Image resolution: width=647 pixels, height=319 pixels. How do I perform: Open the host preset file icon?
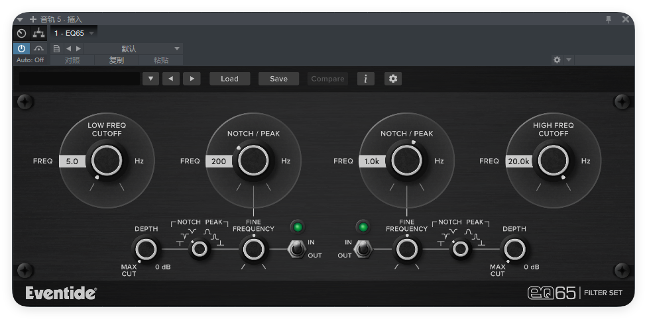(x=57, y=48)
